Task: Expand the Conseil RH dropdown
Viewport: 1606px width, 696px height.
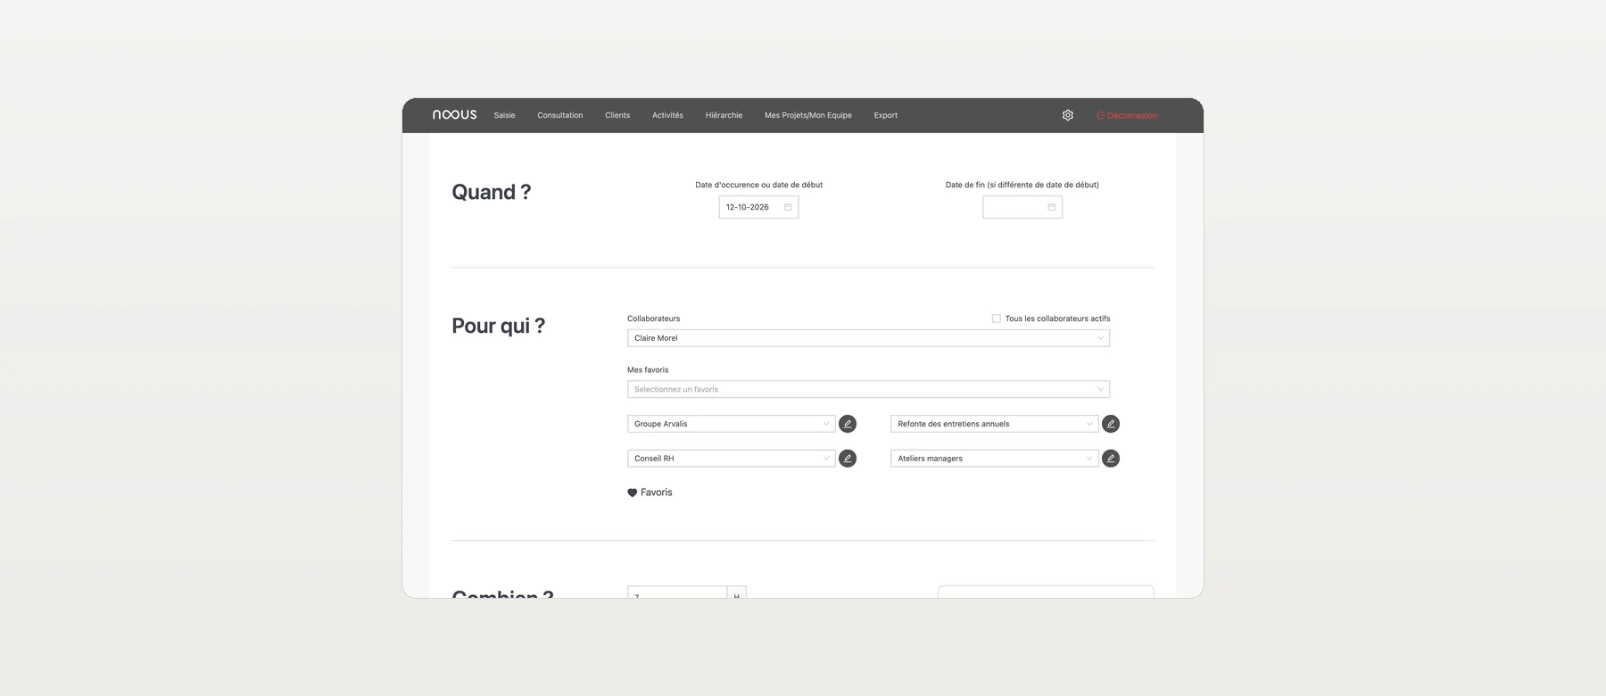Action: (732, 459)
